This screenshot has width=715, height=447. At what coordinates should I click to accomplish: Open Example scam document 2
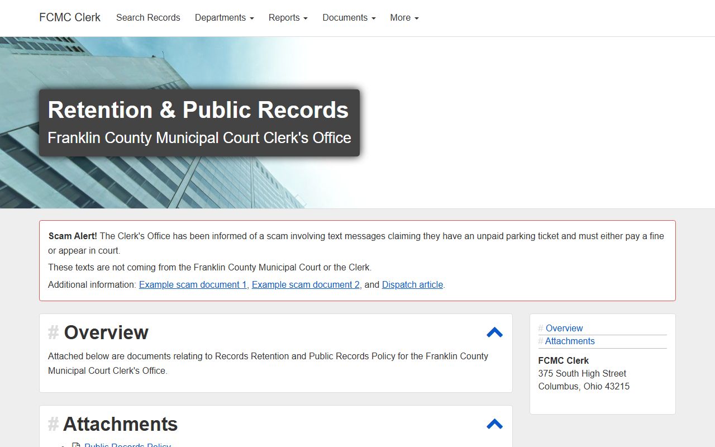point(306,284)
